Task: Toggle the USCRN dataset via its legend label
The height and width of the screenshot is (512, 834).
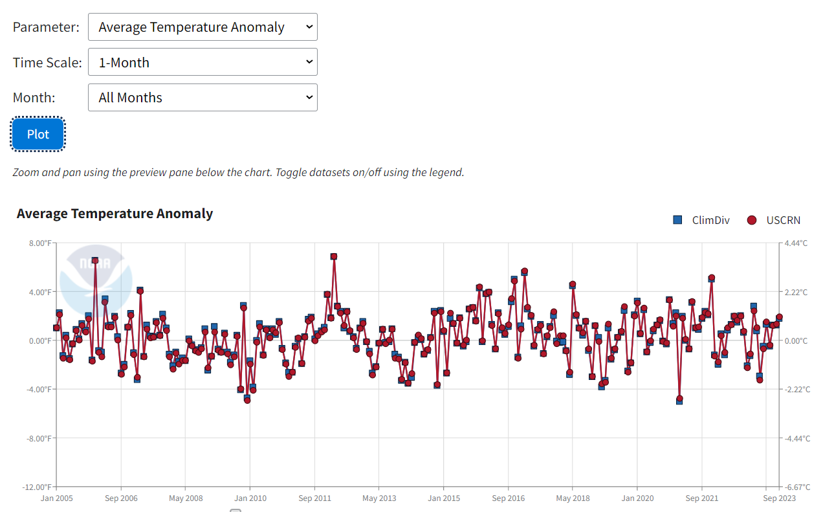Action: (783, 220)
